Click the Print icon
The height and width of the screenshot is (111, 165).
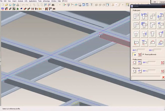(18, 5)
